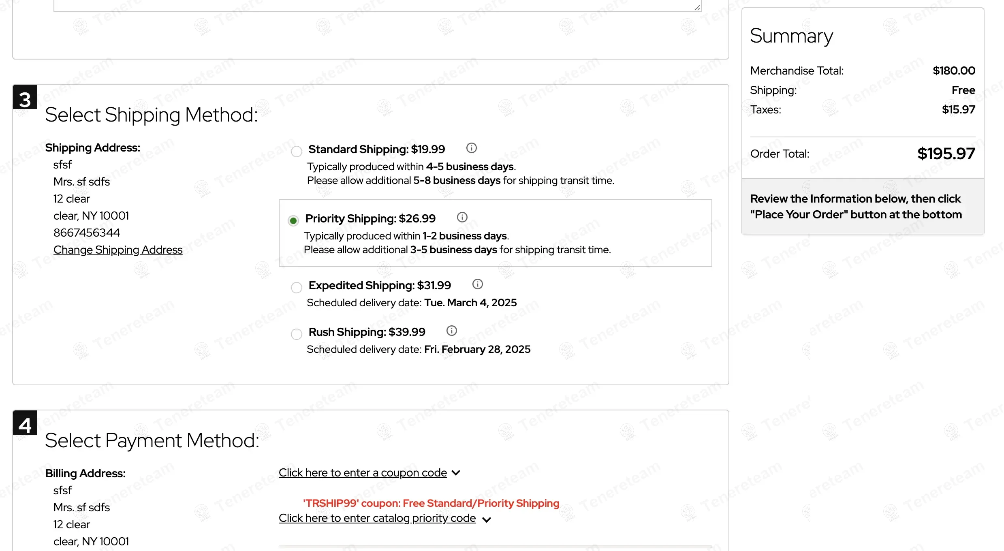Click the Order Total amount $195.97
The height and width of the screenshot is (551, 1004).
946,154
